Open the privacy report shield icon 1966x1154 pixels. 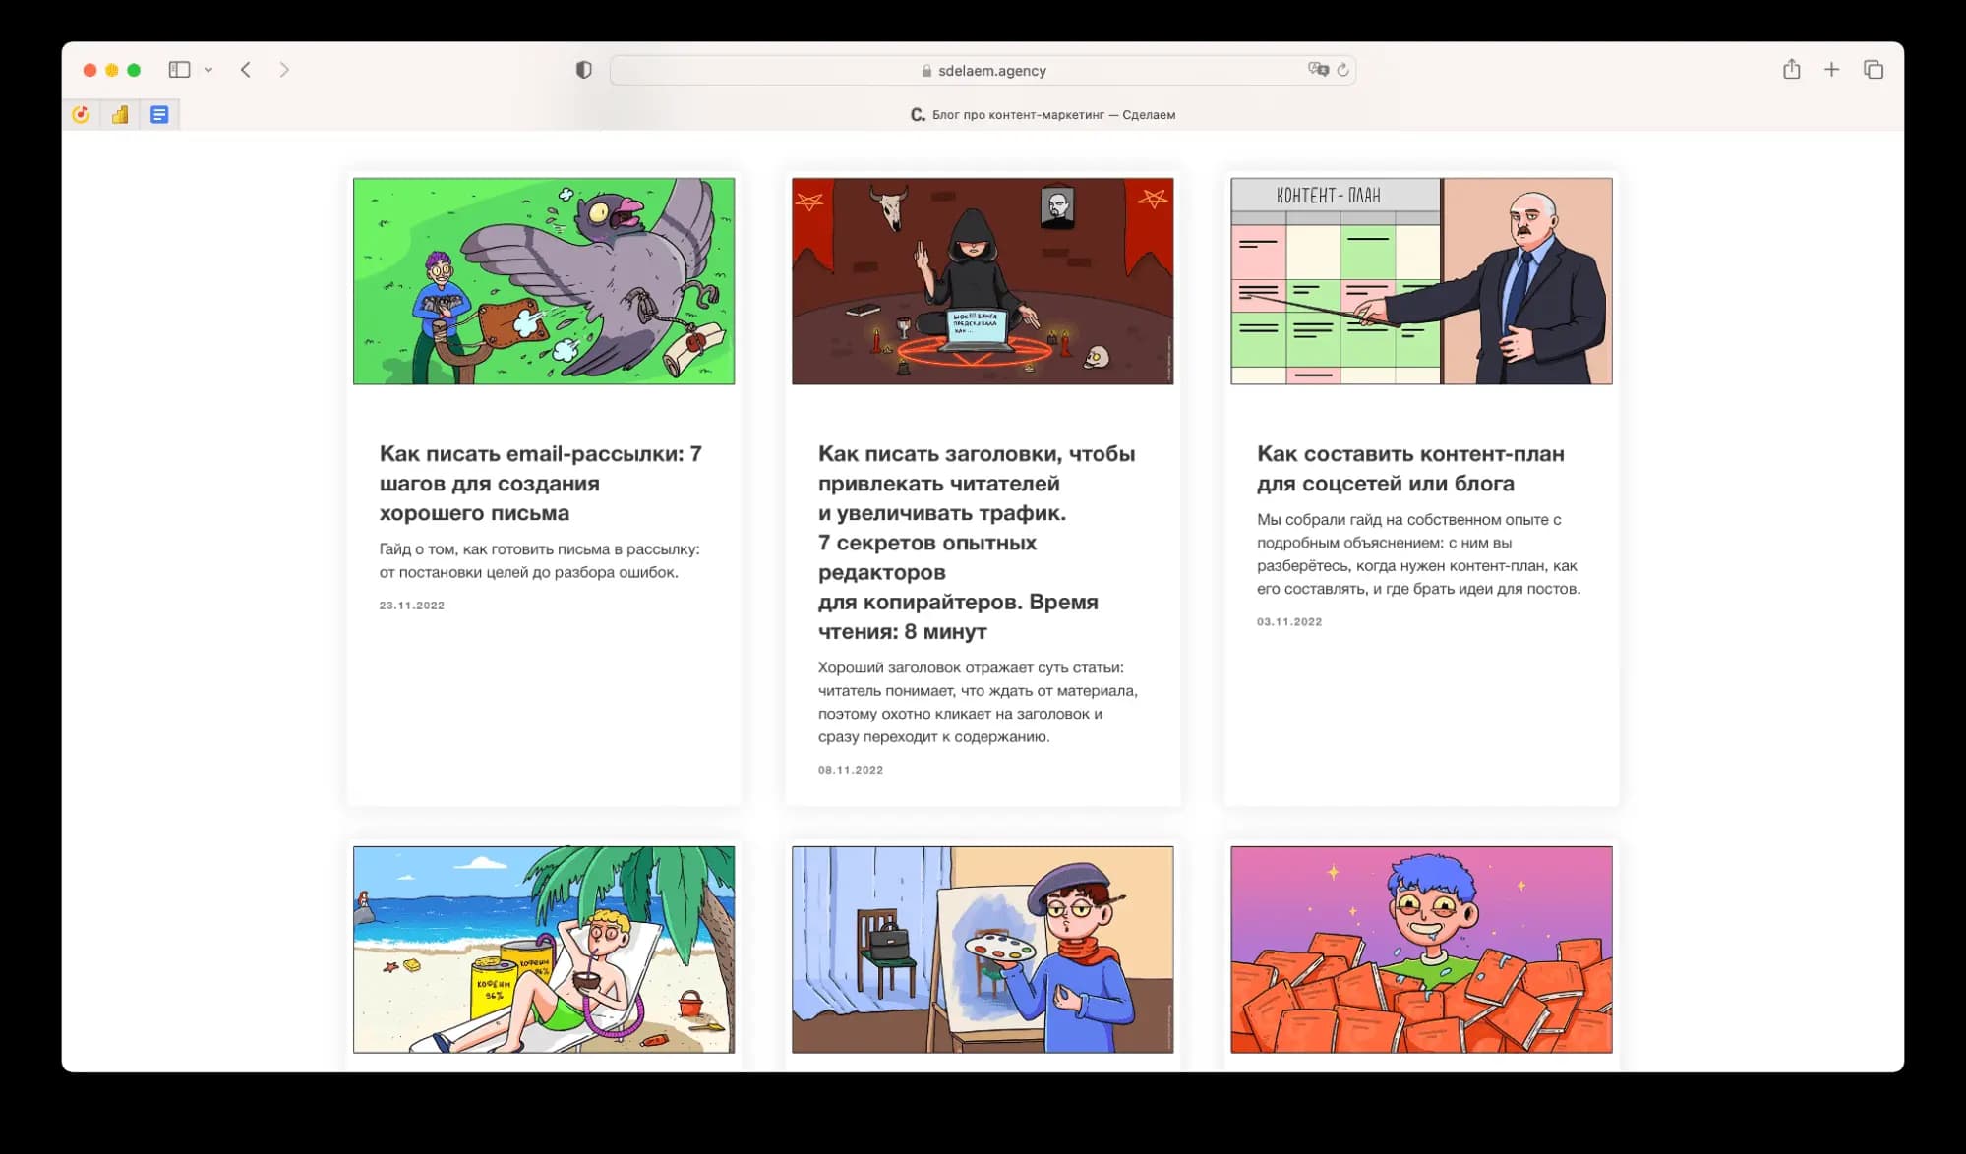(583, 70)
